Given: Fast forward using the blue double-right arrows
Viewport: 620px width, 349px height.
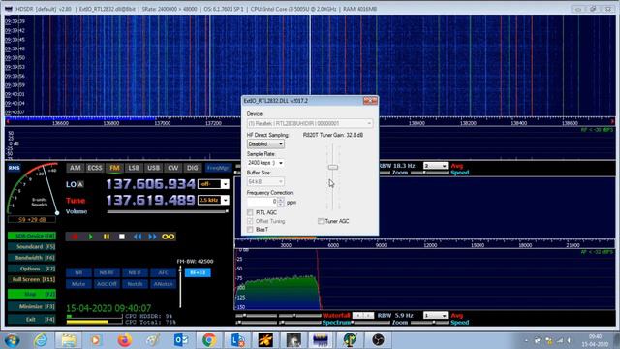Looking at the screenshot, I should (152, 237).
